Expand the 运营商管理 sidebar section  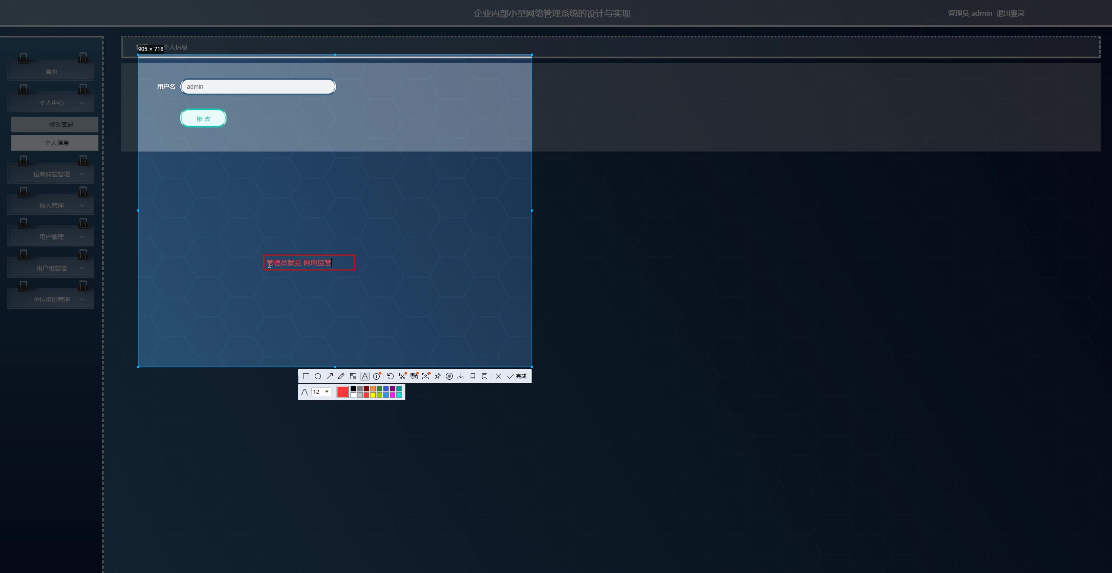point(51,174)
